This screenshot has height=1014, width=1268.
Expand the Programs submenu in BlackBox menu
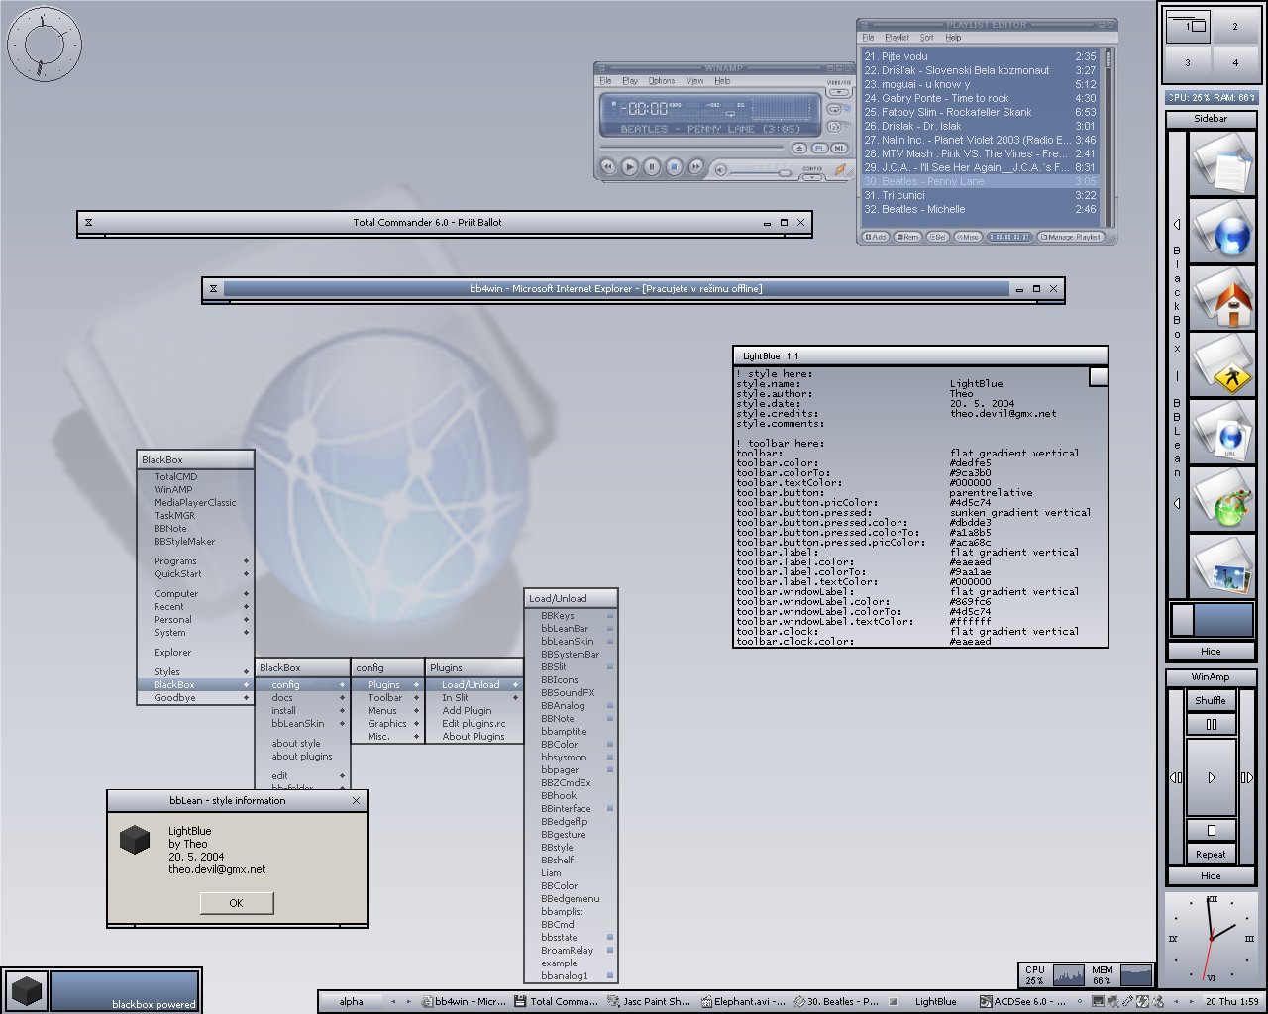click(195, 561)
